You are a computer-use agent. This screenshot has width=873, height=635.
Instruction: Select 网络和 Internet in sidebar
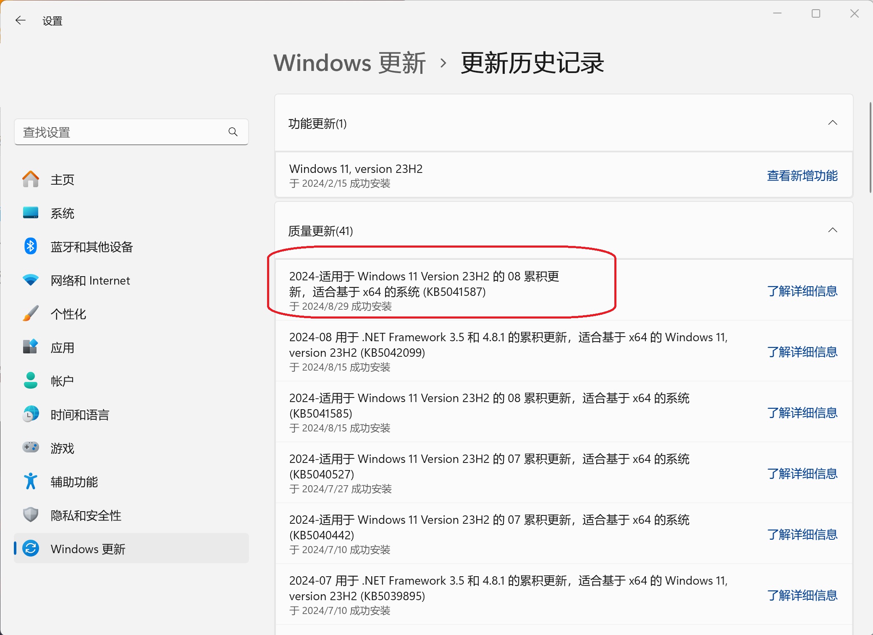131,280
